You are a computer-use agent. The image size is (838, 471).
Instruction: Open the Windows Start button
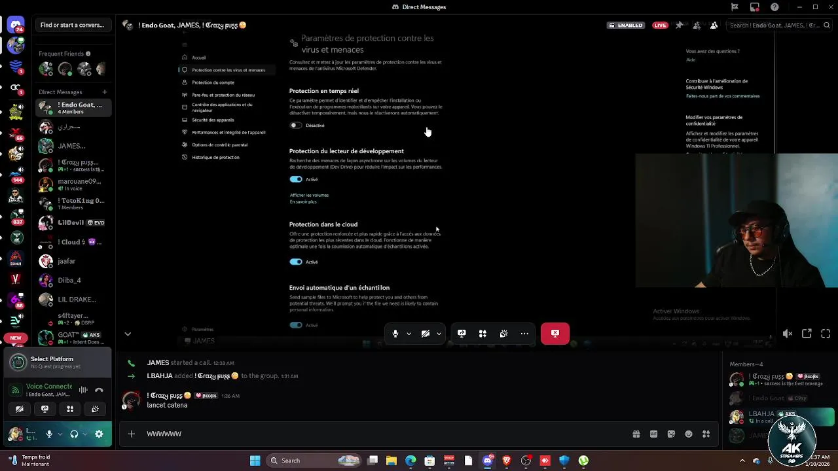point(255,461)
